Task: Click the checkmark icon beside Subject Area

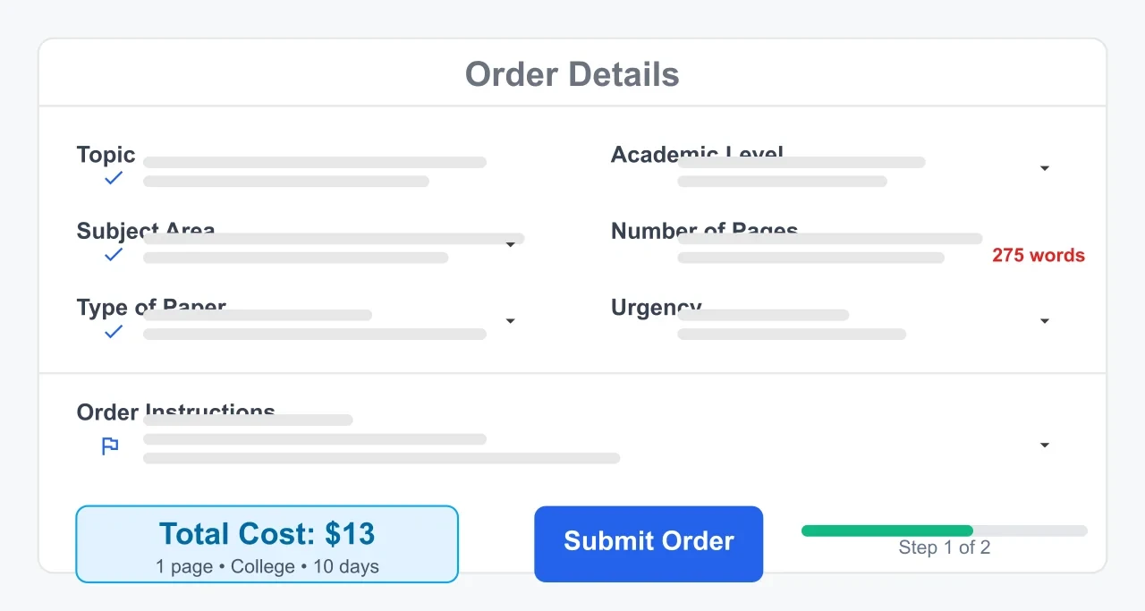Action: [113, 255]
